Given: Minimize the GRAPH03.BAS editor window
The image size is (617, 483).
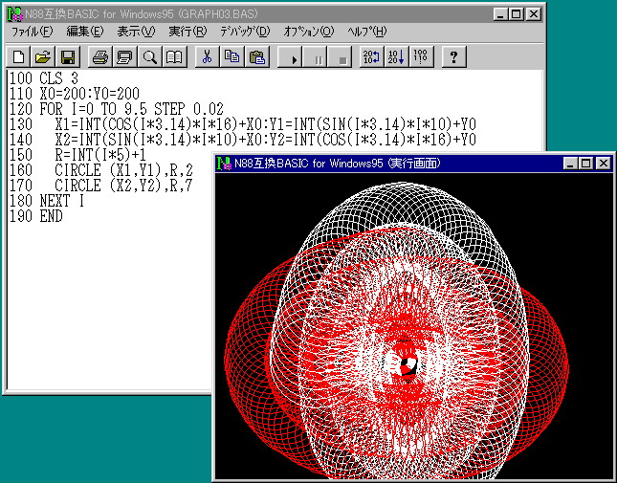Looking at the screenshot, I should [500, 14].
